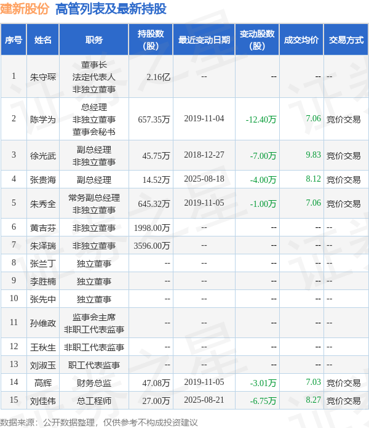The image size is (369, 428).
Task: Click the 7.03 average price
Action: click(314, 382)
